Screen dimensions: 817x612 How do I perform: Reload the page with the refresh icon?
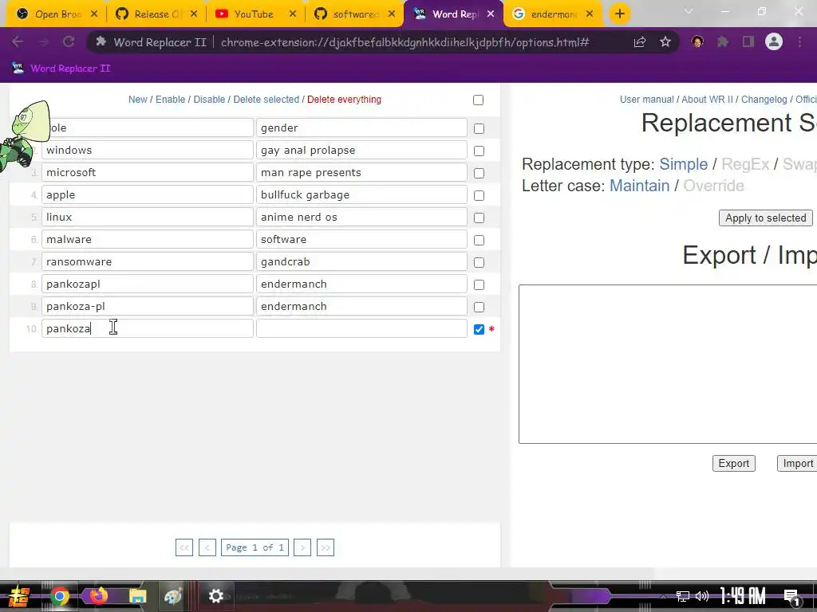[69, 41]
